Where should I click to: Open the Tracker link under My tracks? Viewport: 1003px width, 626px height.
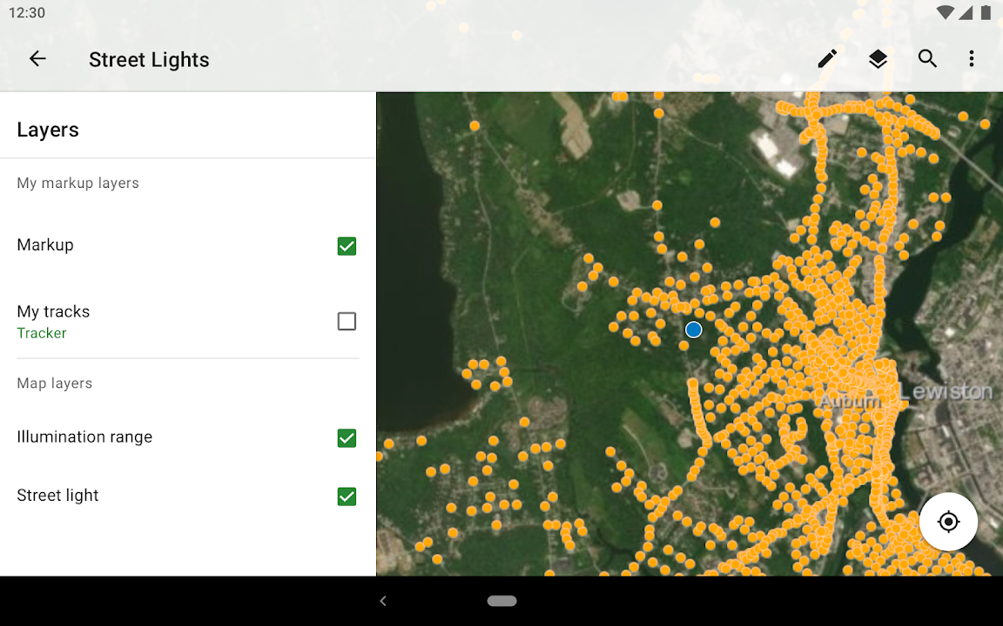(42, 333)
